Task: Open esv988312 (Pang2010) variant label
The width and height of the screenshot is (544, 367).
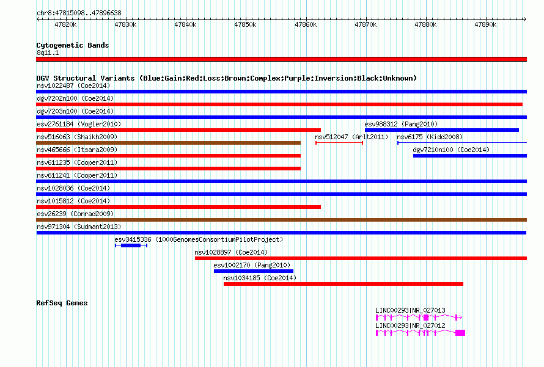Action: (401, 124)
